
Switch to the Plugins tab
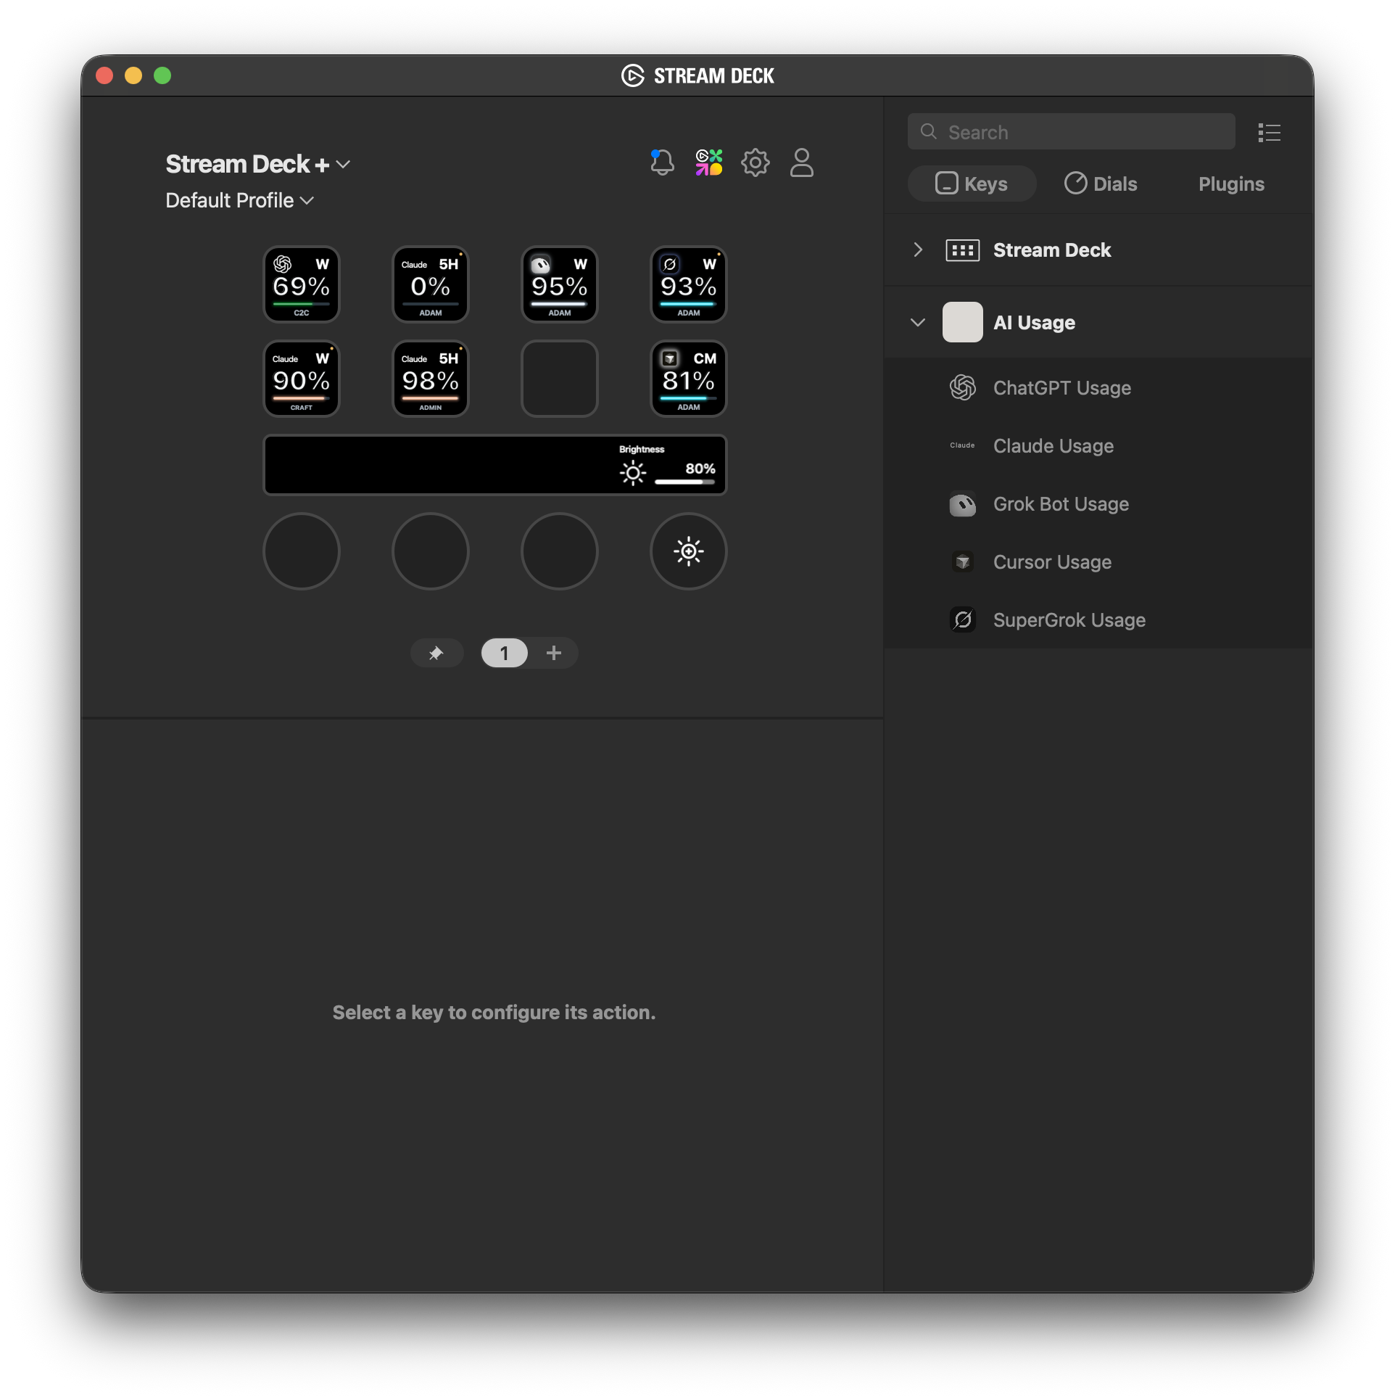pos(1231,184)
